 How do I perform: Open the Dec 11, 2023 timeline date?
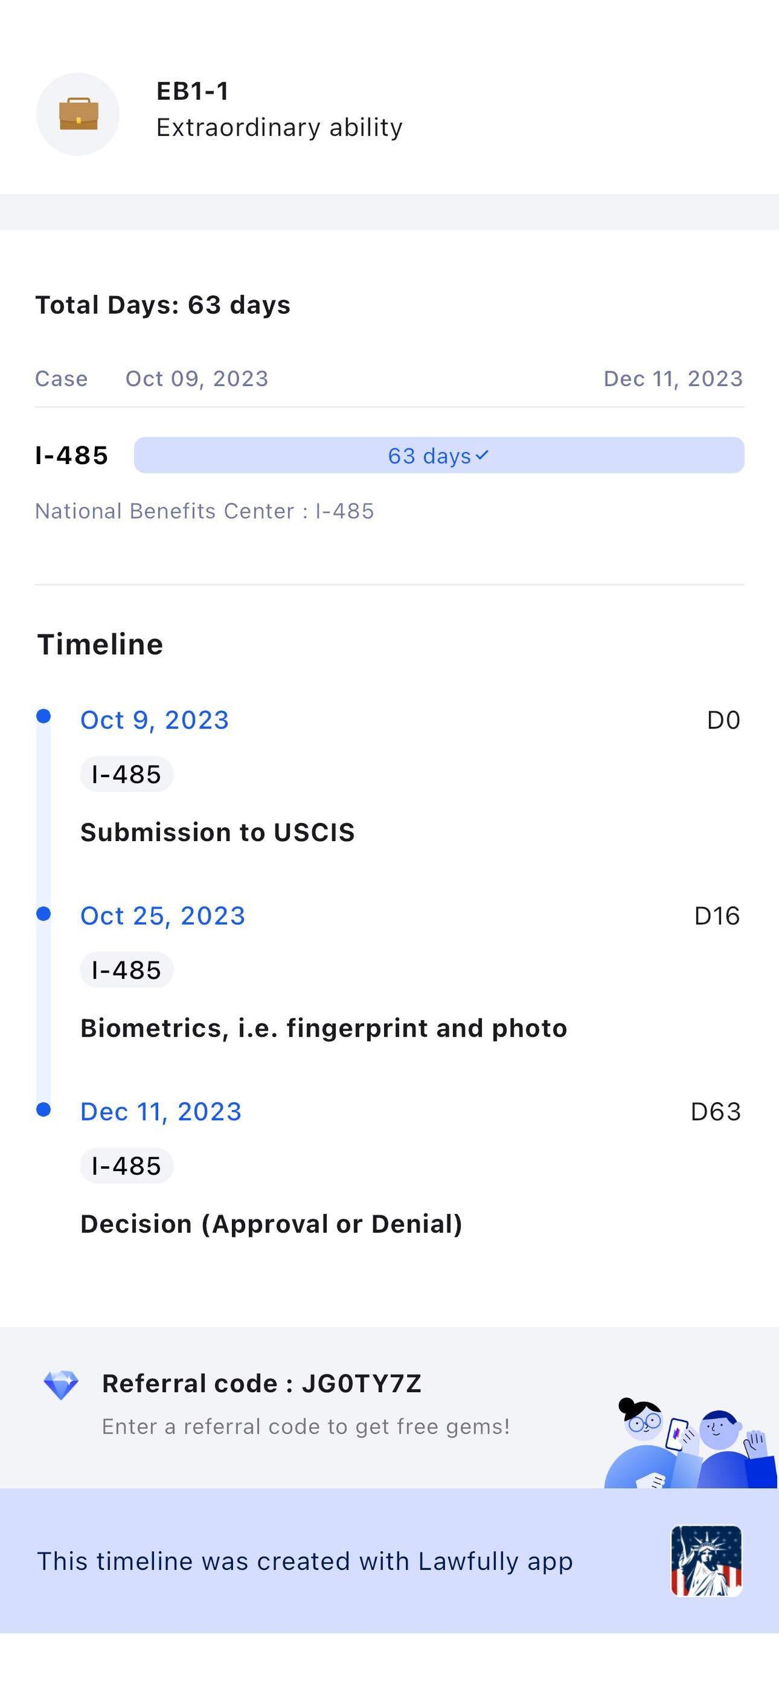click(161, 1112)
